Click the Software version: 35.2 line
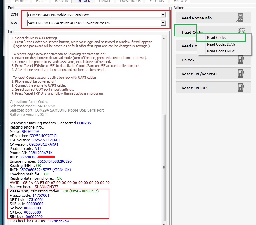 tap(29, 115)
